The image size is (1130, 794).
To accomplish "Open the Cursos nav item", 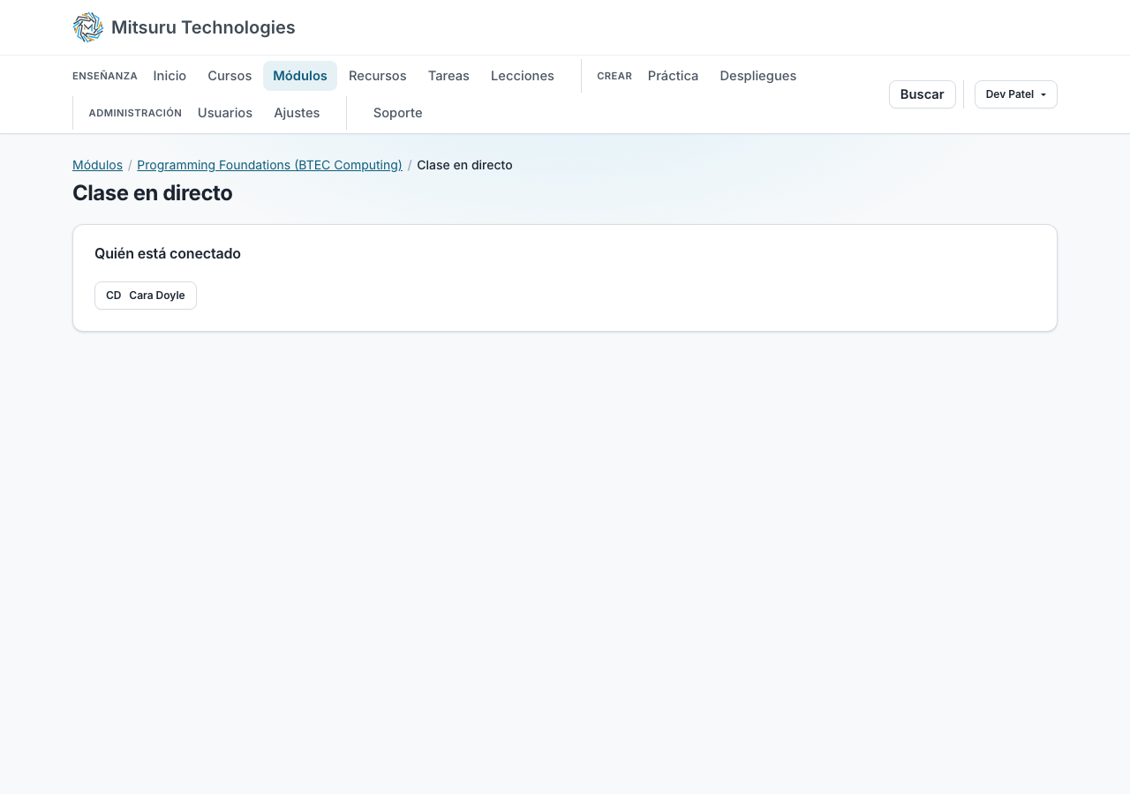I will point(230,76).
